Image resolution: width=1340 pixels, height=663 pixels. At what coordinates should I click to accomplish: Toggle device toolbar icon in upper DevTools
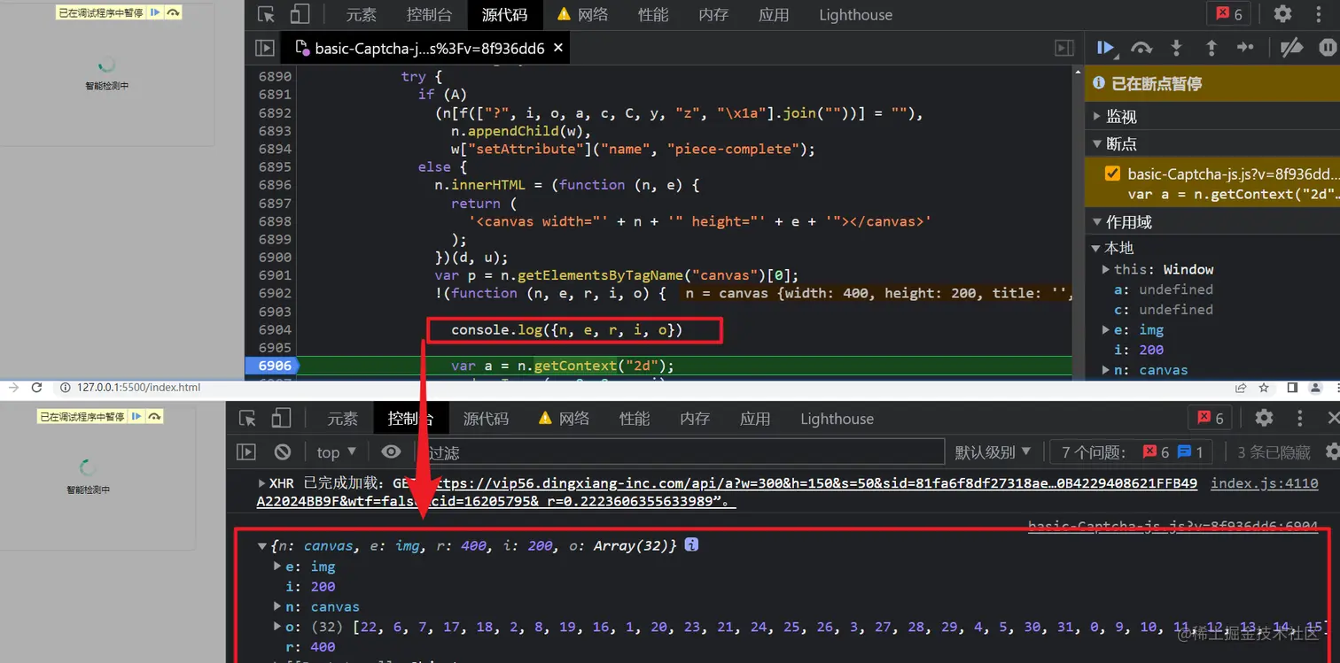[x=300, y=14]
